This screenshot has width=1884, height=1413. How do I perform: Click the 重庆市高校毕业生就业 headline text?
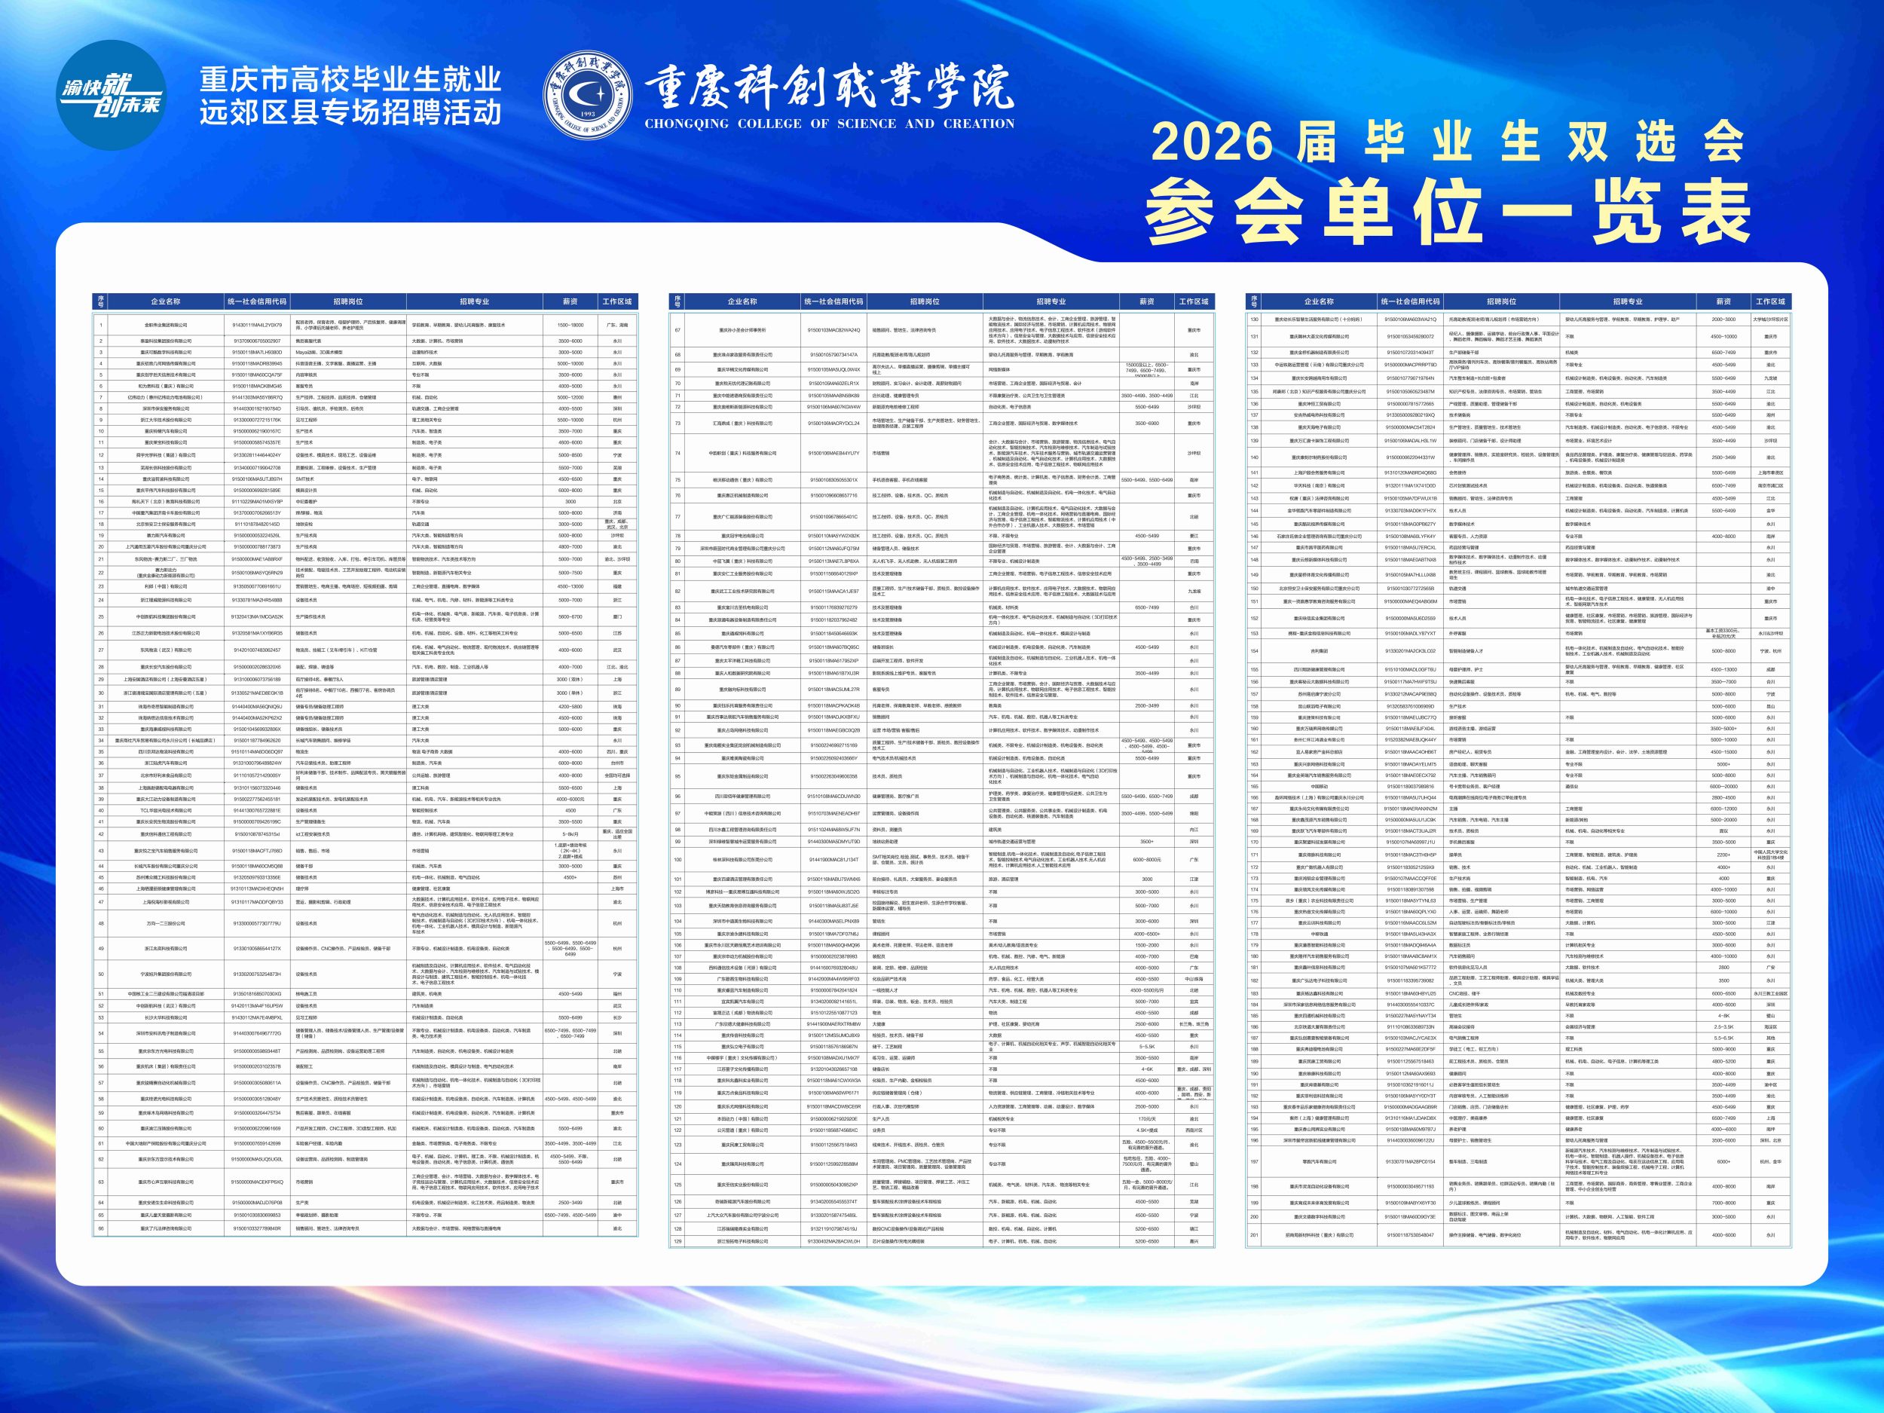(350, 79)
